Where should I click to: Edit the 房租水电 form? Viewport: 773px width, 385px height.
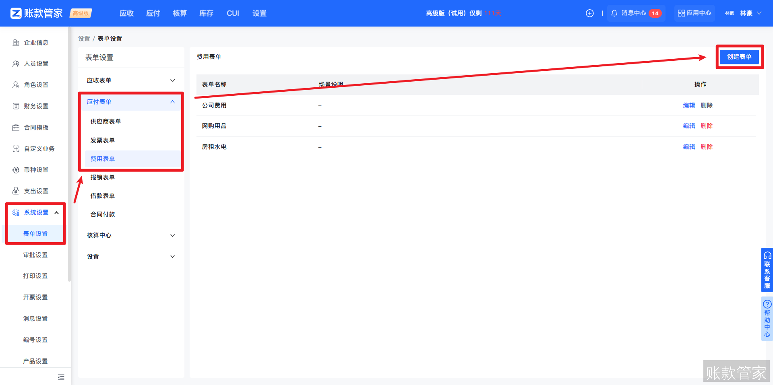click(689, 147)
